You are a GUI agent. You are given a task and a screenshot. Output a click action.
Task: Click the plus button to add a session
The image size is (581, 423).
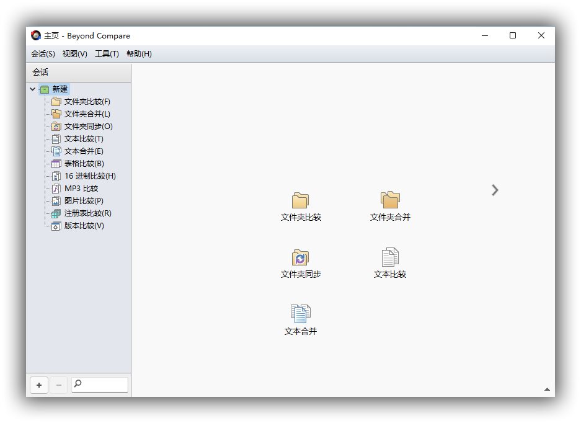[39, 385]
